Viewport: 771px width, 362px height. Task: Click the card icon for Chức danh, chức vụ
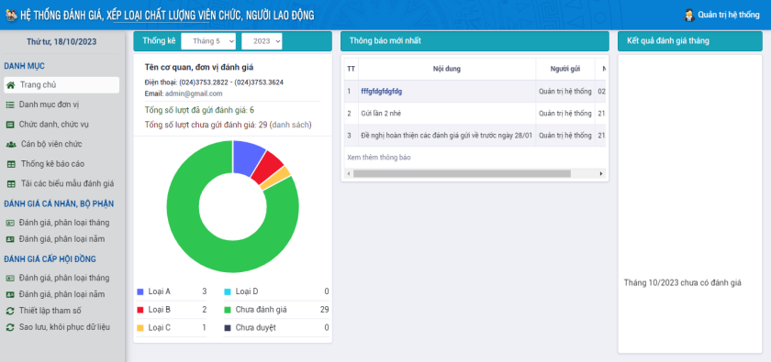[x=10, y=125]
